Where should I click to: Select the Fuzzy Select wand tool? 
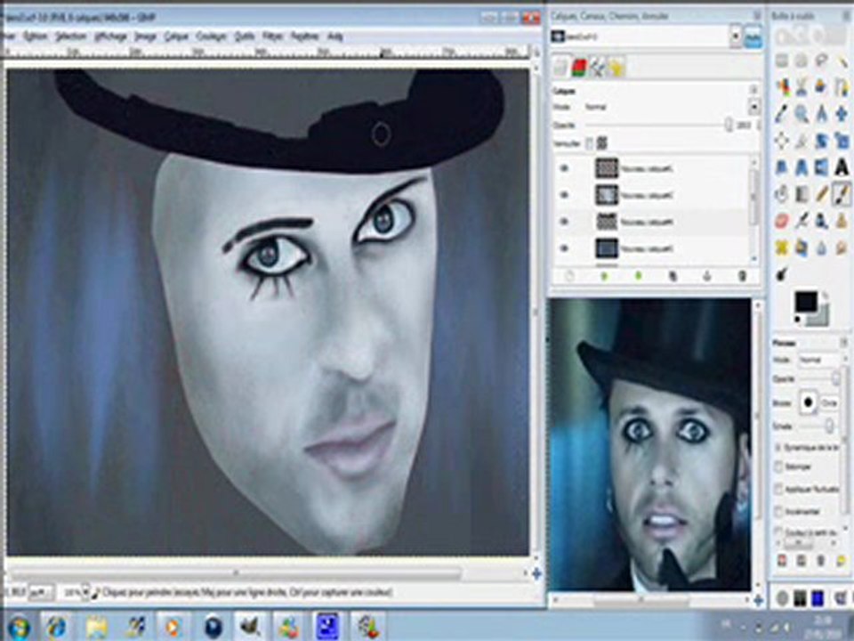842,61
